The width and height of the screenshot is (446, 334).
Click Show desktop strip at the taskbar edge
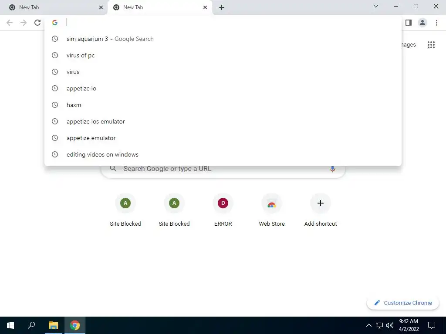(x=445, y=325)
